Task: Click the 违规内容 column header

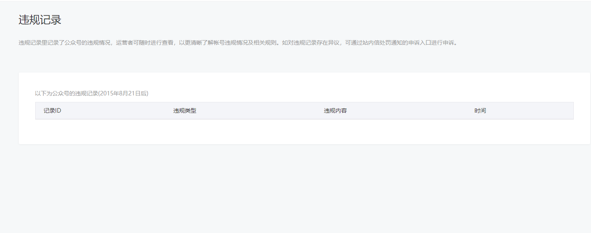Action: [335, 111]
